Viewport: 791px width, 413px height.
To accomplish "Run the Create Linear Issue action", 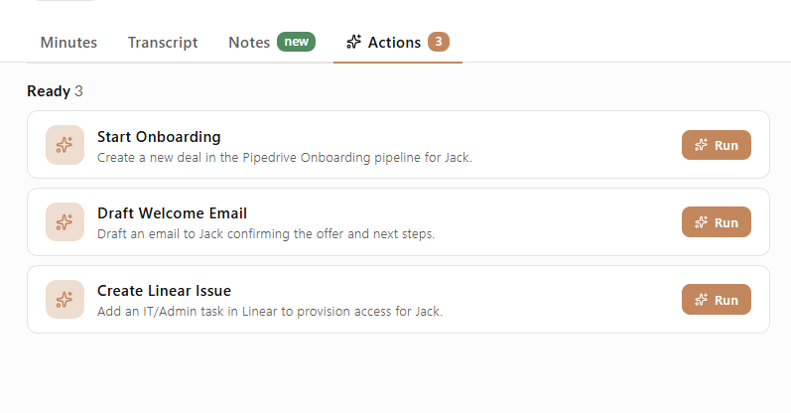I will [716, 300].
